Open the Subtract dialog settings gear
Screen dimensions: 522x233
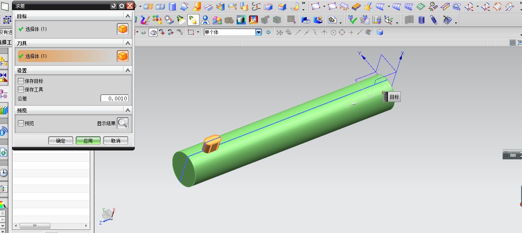point(122,5)
